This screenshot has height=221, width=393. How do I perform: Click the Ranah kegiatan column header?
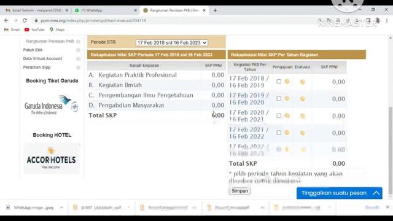(x=144, y=66)
